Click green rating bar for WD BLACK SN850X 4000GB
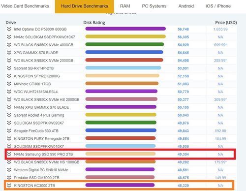 coord(124,44)
